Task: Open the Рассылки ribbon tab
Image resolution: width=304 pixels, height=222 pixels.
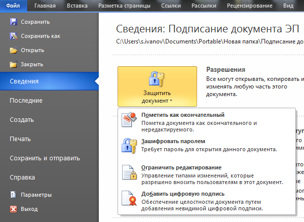Action: 204,6
